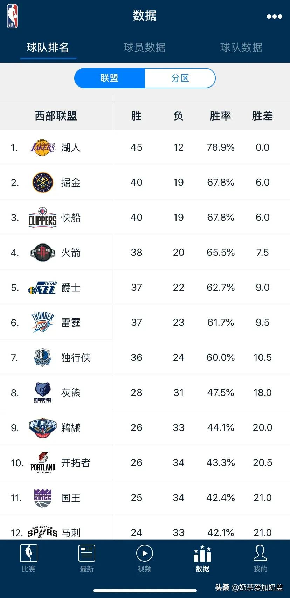The image size is (290, 598).
Task: Open the 快船 Clippers team row
Action: (145, 218)
